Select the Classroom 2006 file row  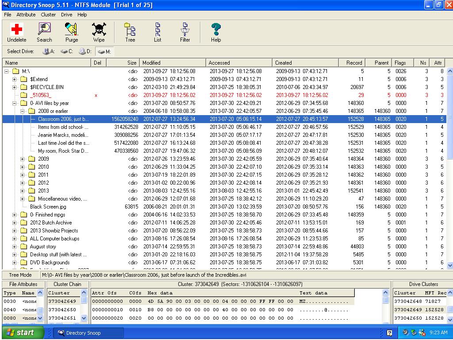point(224,119)
